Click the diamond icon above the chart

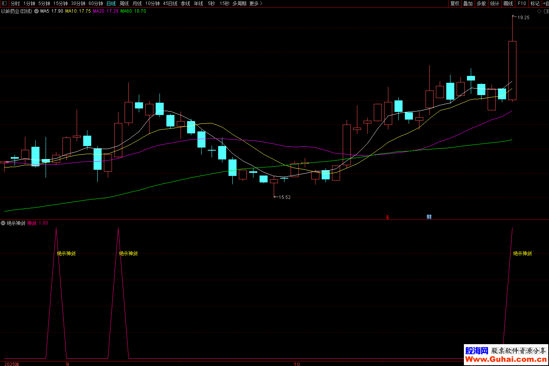click(539, 11)
